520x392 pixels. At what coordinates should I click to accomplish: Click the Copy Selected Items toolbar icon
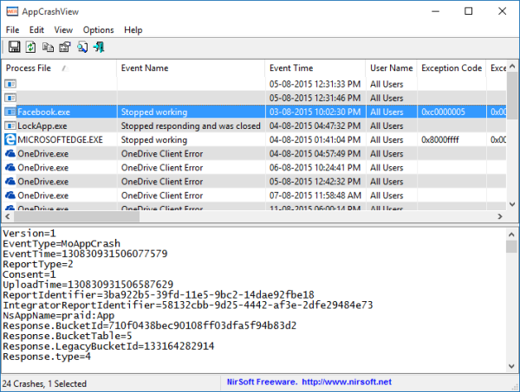pyautogui.click(x=48, y=48)
